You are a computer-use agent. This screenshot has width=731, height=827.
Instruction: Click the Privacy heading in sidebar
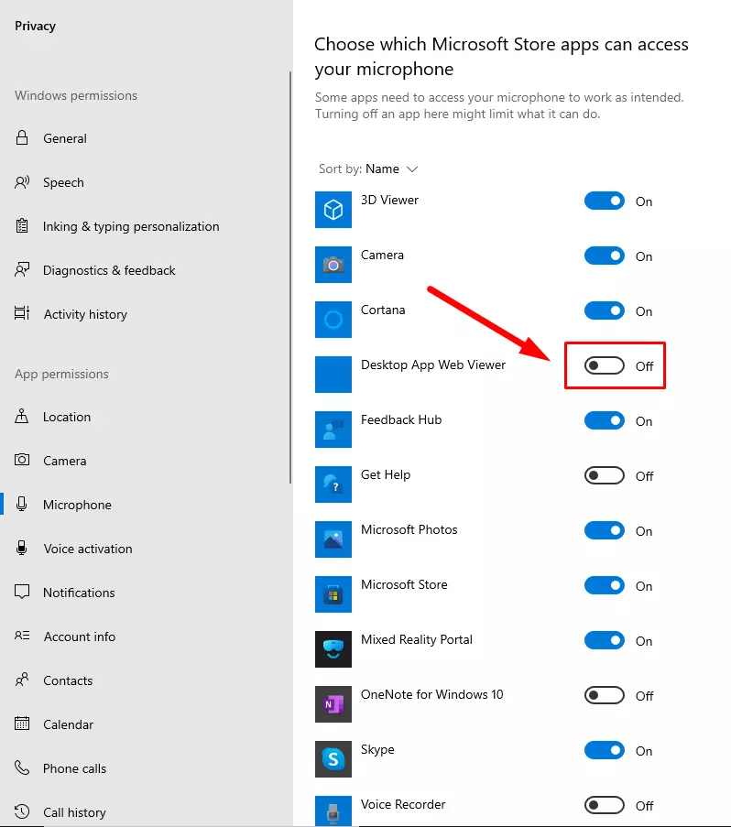click(x=35, y=26)
